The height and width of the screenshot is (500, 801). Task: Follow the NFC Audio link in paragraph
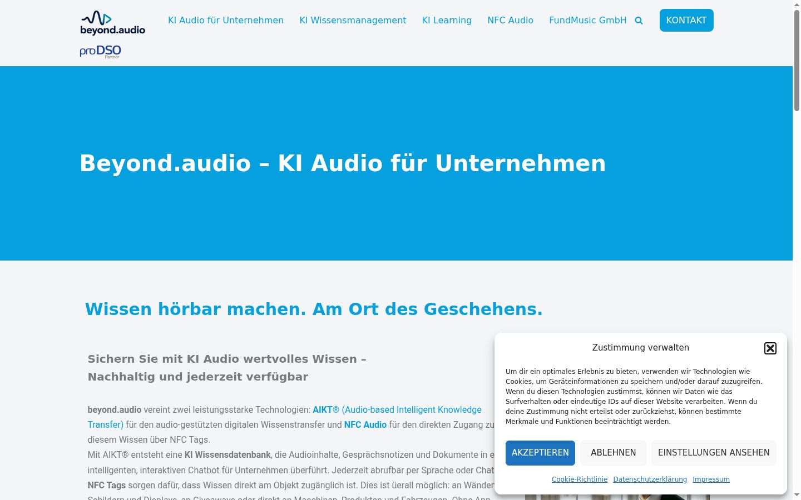click(365, 425)
